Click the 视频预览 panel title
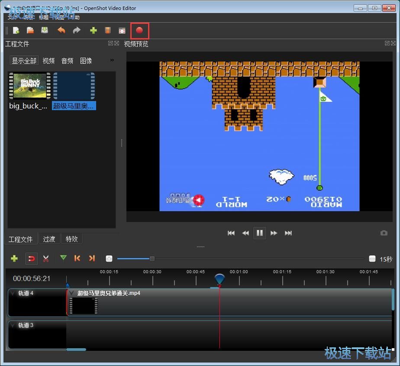The width and height of the screenshot is (400, 366). pos(136,44)
